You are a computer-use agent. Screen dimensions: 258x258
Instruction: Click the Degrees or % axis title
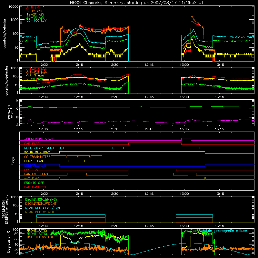click(x=8, y=242)
